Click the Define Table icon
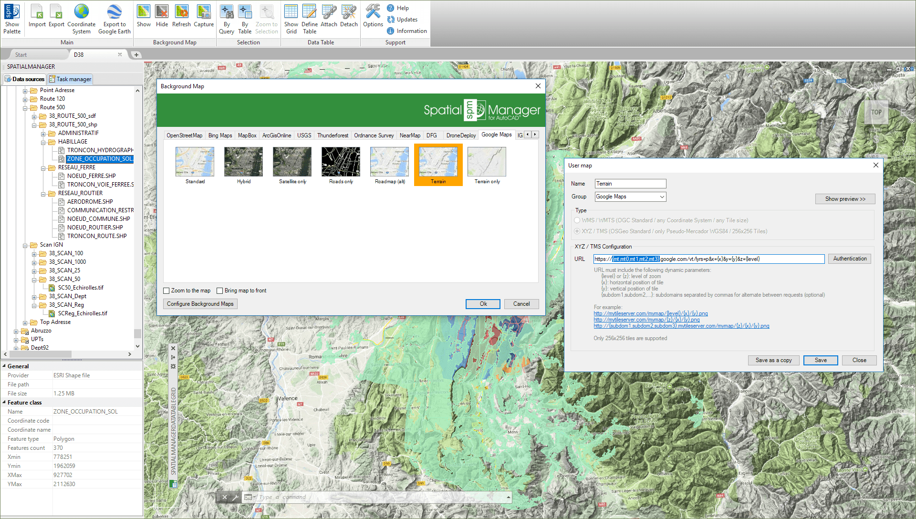Viewport: 916px width, 519px height. click(x=310, y=19)
